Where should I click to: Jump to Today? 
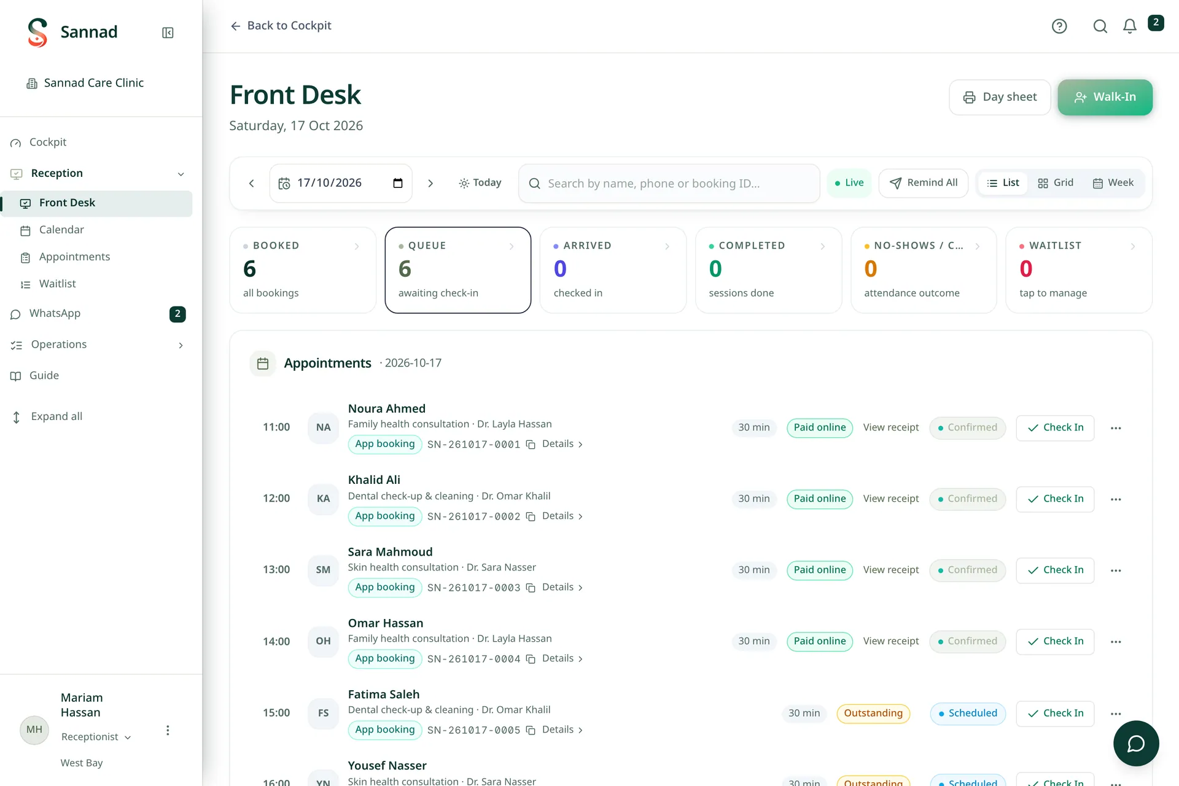point(480,183)
